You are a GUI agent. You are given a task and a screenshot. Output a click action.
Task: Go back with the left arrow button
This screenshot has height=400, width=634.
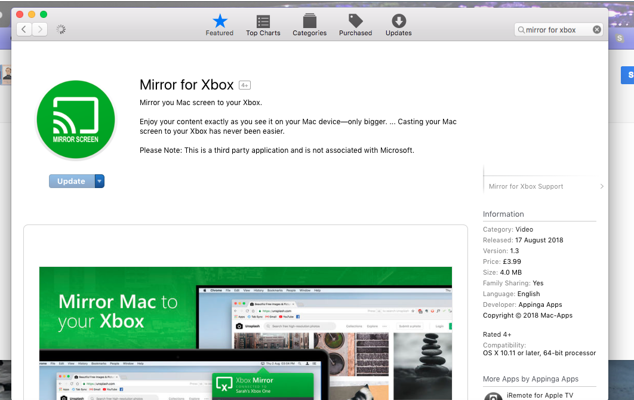[24, 29]
